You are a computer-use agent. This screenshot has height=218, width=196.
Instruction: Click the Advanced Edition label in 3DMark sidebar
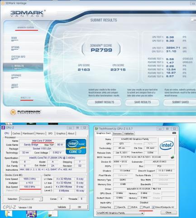coord(26,27)
